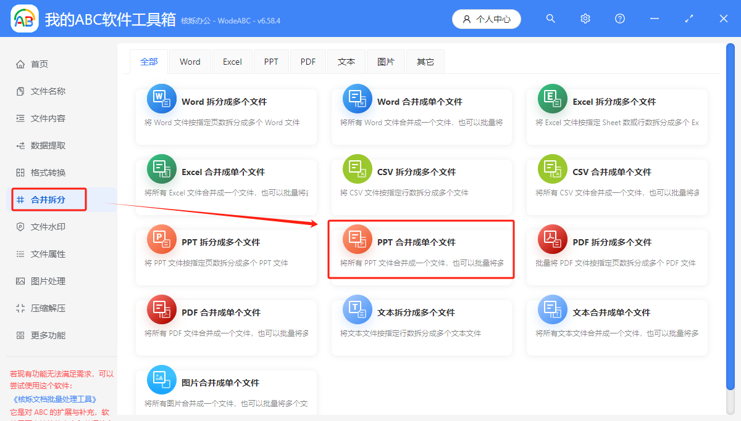Select the 文本拆分成多个文件 icon
The height and width of the screenshot is (421, 741).
[x=357, y=309]
